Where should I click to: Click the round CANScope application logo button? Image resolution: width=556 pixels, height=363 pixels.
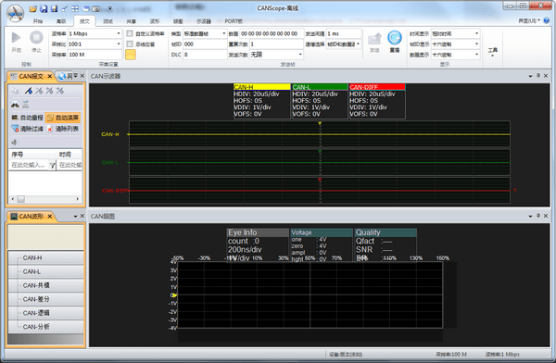click(15, 14)
